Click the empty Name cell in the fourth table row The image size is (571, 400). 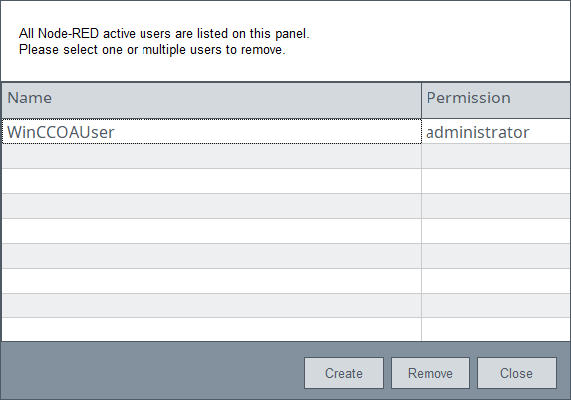[x=211, y=206]
